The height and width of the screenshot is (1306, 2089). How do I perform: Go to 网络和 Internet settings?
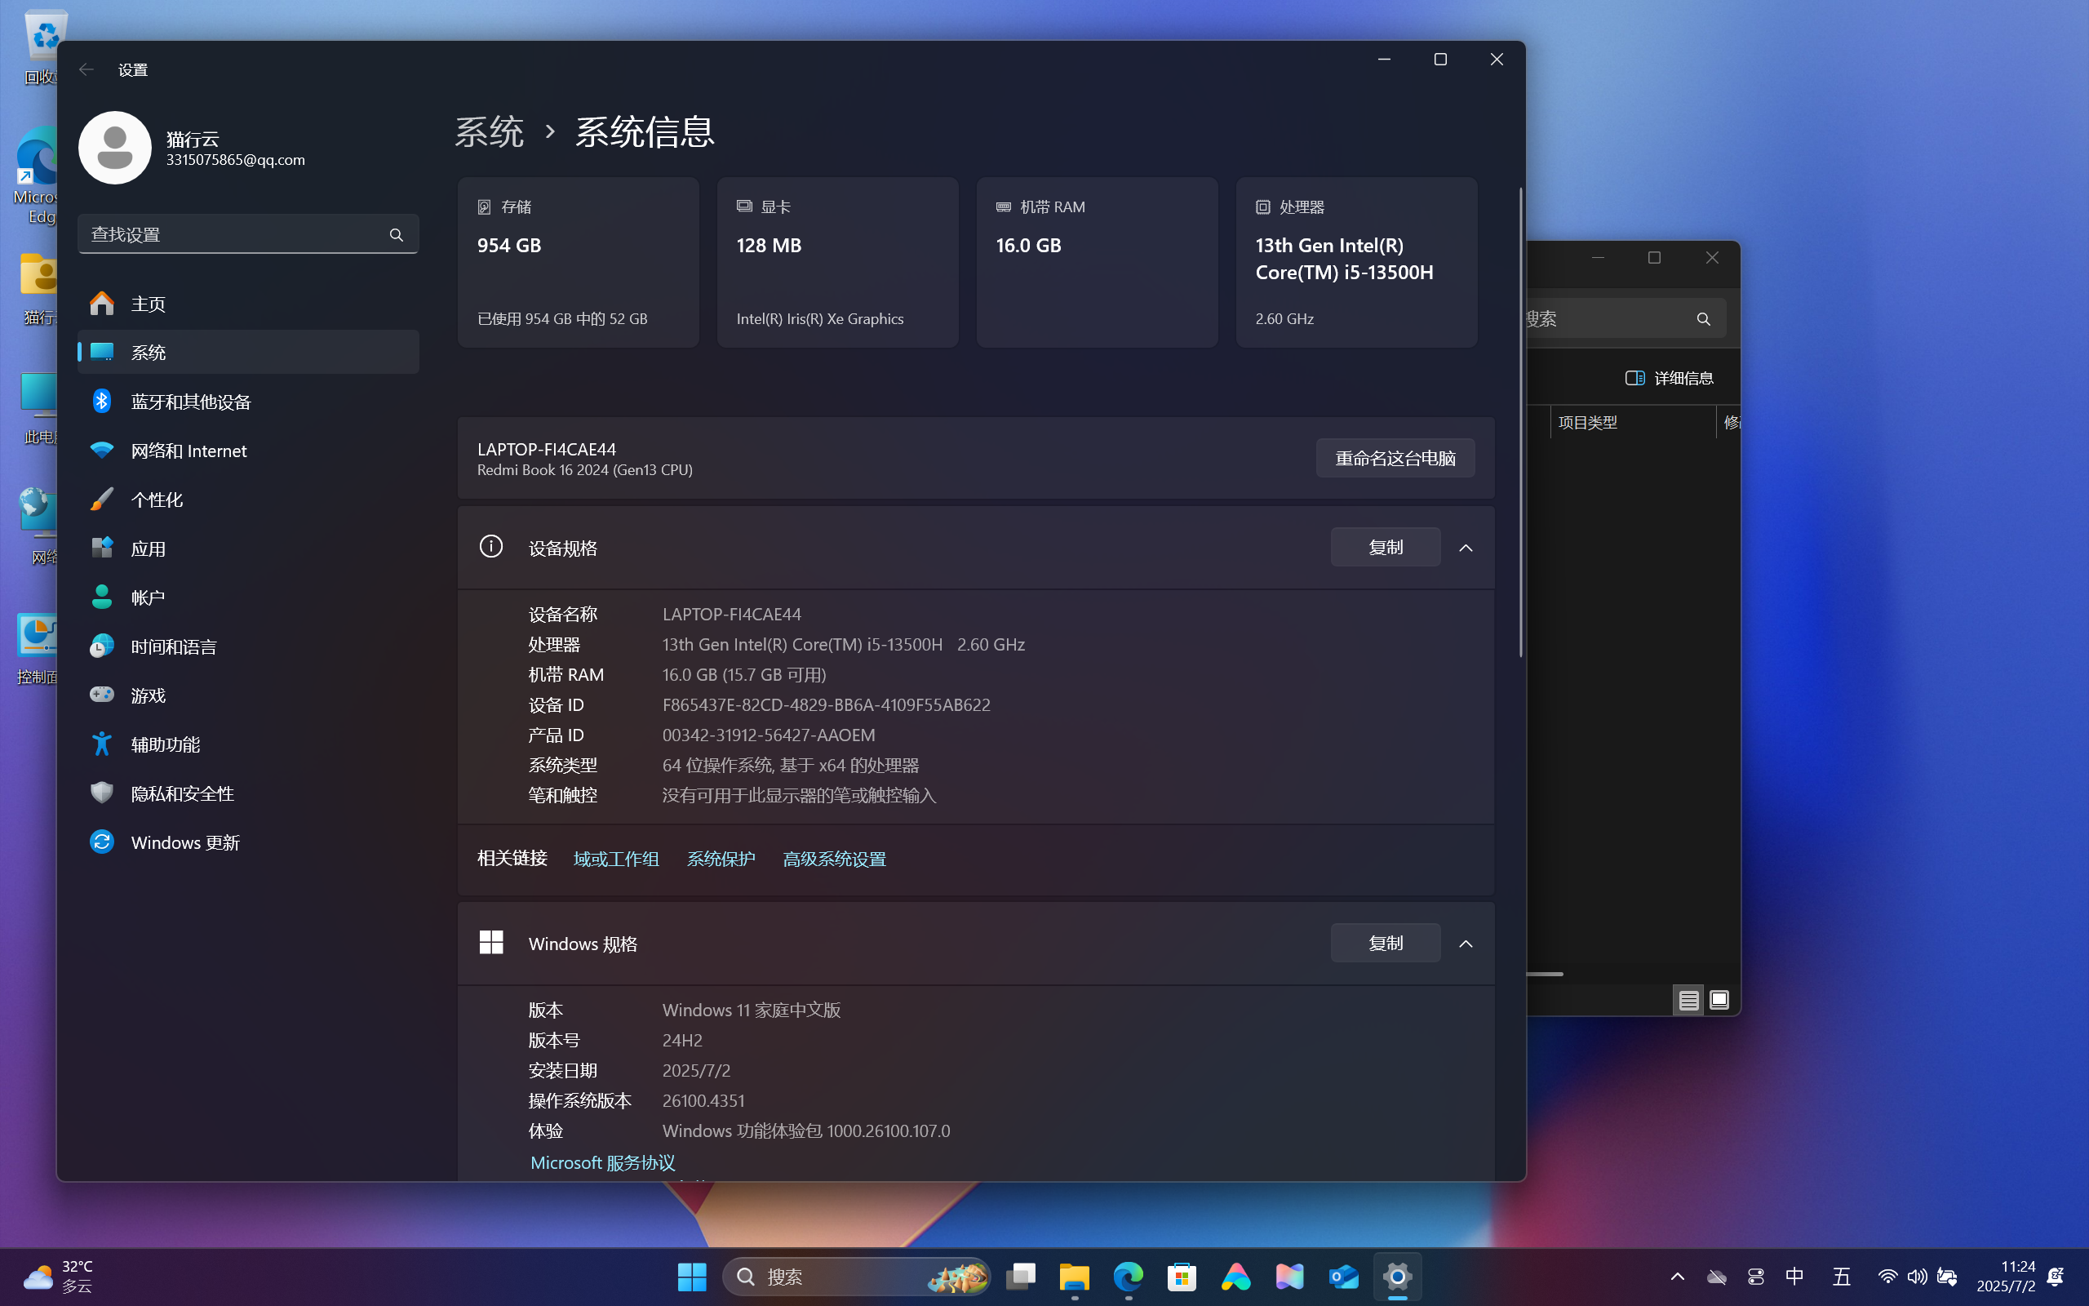(x=249, y=451)
